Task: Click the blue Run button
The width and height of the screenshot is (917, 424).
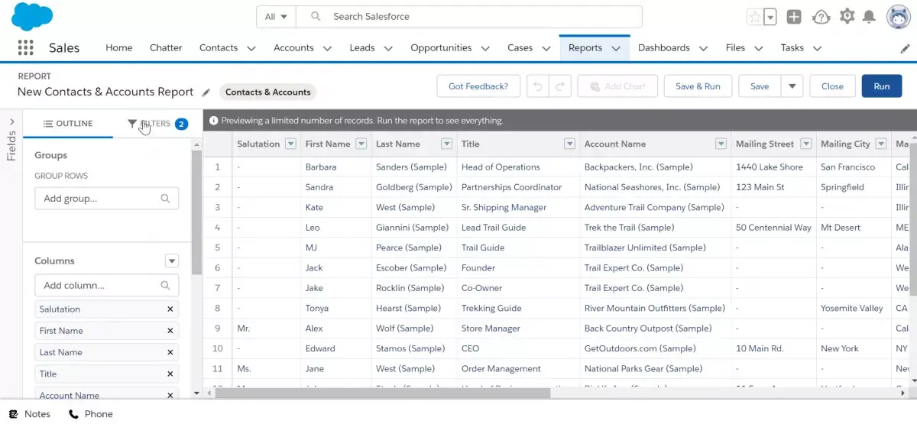Action: (882, 86)
